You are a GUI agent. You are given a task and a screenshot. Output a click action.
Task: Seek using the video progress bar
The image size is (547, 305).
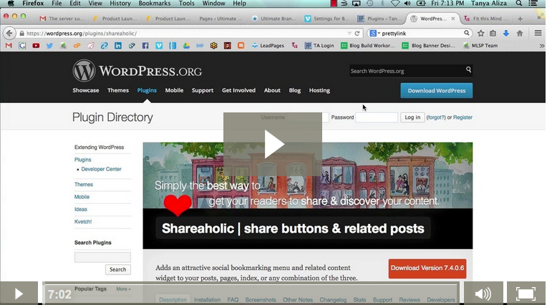(251, 294)
